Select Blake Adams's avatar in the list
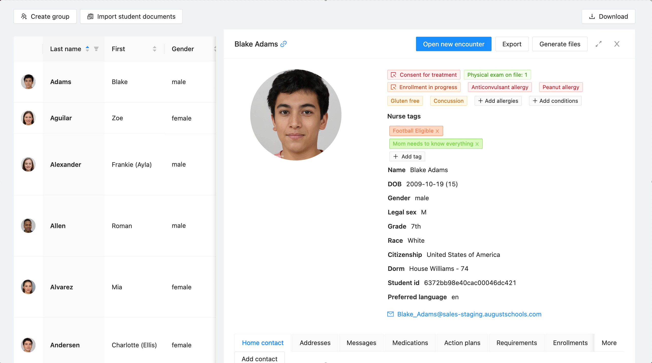 (x=28, y=82)
